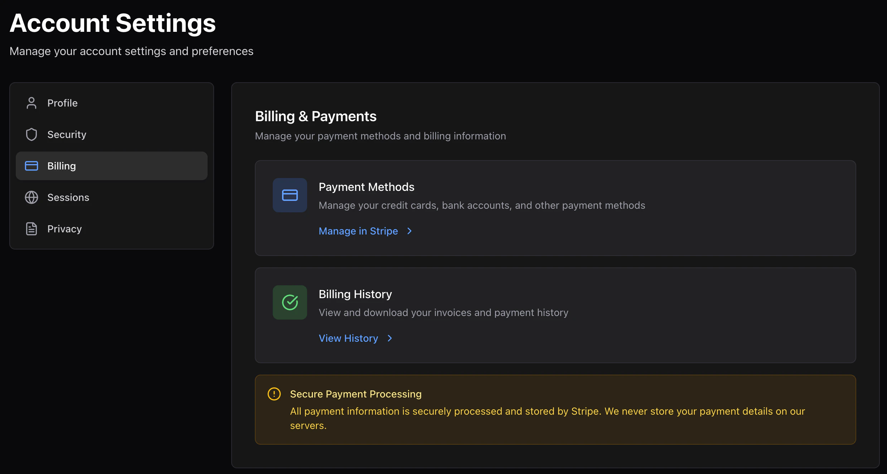
Task: Select the Billing menu item
Action: (112, 166)
